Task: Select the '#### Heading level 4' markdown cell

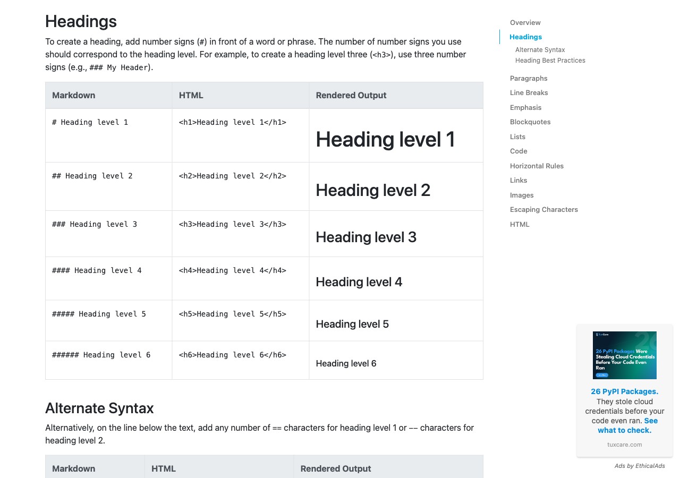Action: (108, 278)
